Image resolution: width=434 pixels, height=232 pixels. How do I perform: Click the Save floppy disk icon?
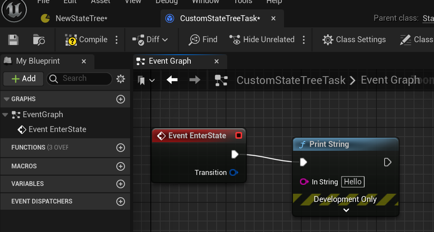pos(13,39)
